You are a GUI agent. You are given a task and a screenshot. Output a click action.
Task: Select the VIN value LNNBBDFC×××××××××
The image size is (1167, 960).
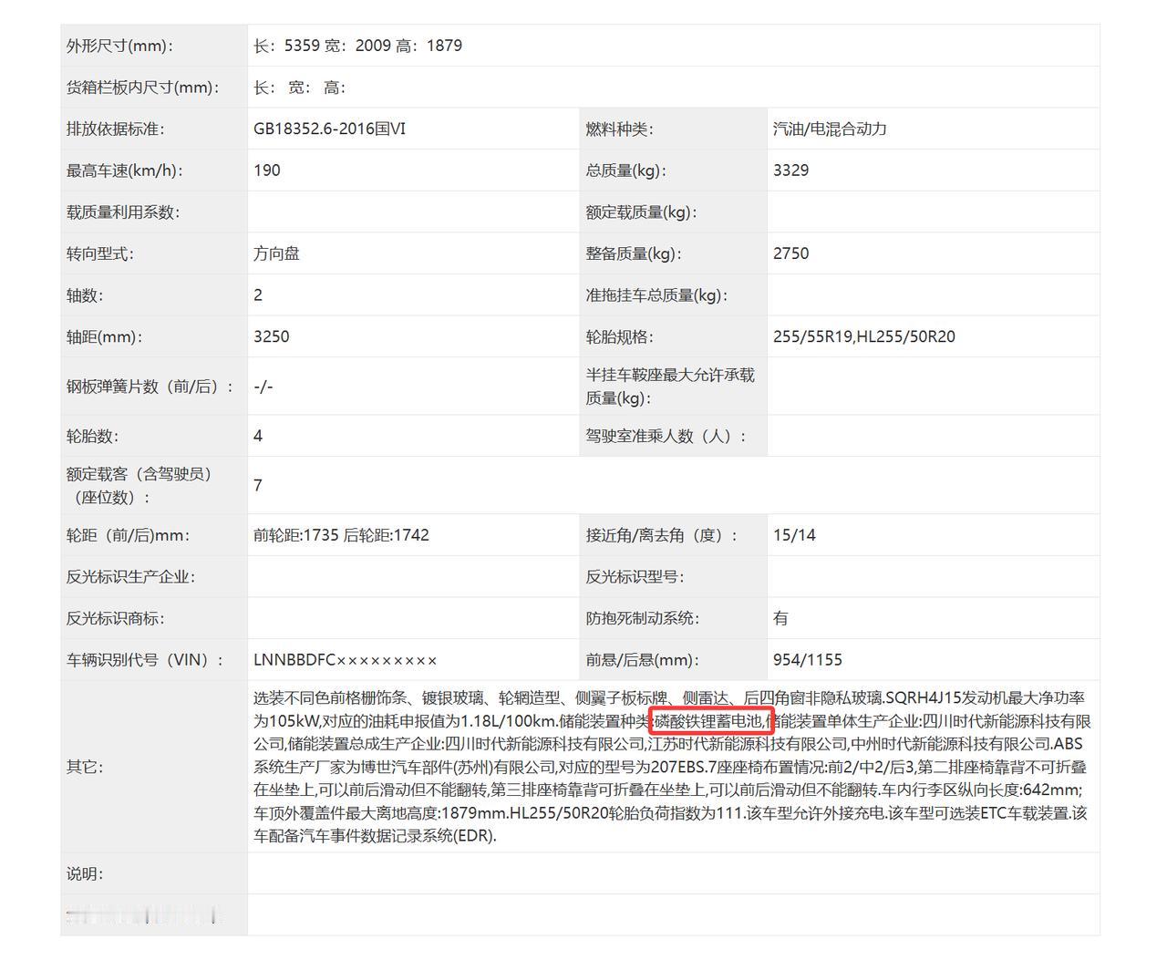(346, 660)
